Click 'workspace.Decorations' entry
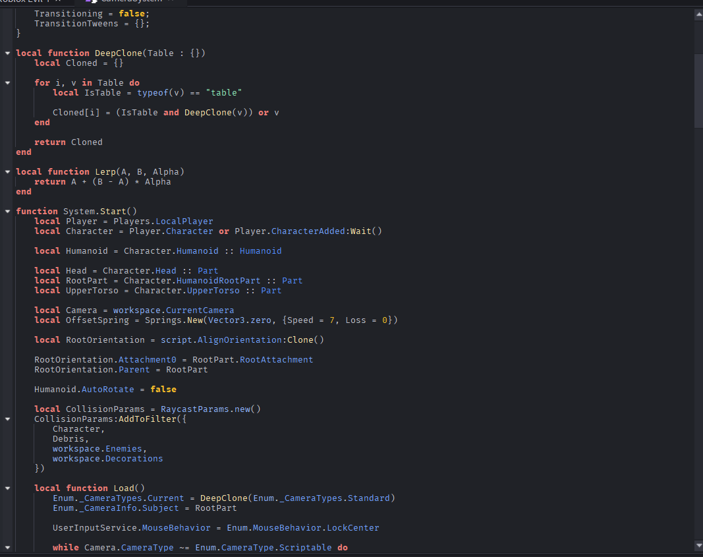 click(107, 458)
